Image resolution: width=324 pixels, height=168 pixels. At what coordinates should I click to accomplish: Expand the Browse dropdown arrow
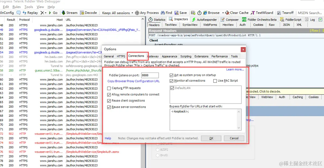click(x=223, y=13)
